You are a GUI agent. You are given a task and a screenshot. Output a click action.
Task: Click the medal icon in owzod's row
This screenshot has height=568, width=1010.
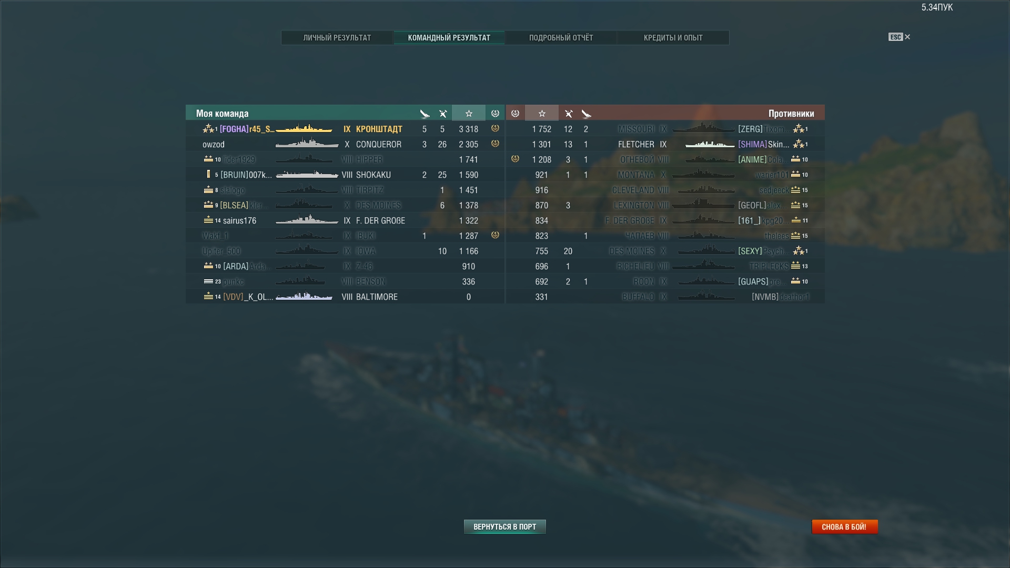[x=495, y=144]
